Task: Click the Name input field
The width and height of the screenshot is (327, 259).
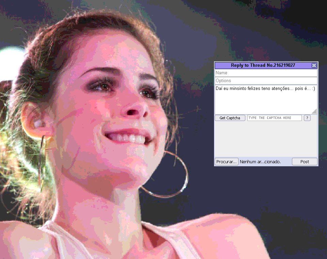Action: 266,73
